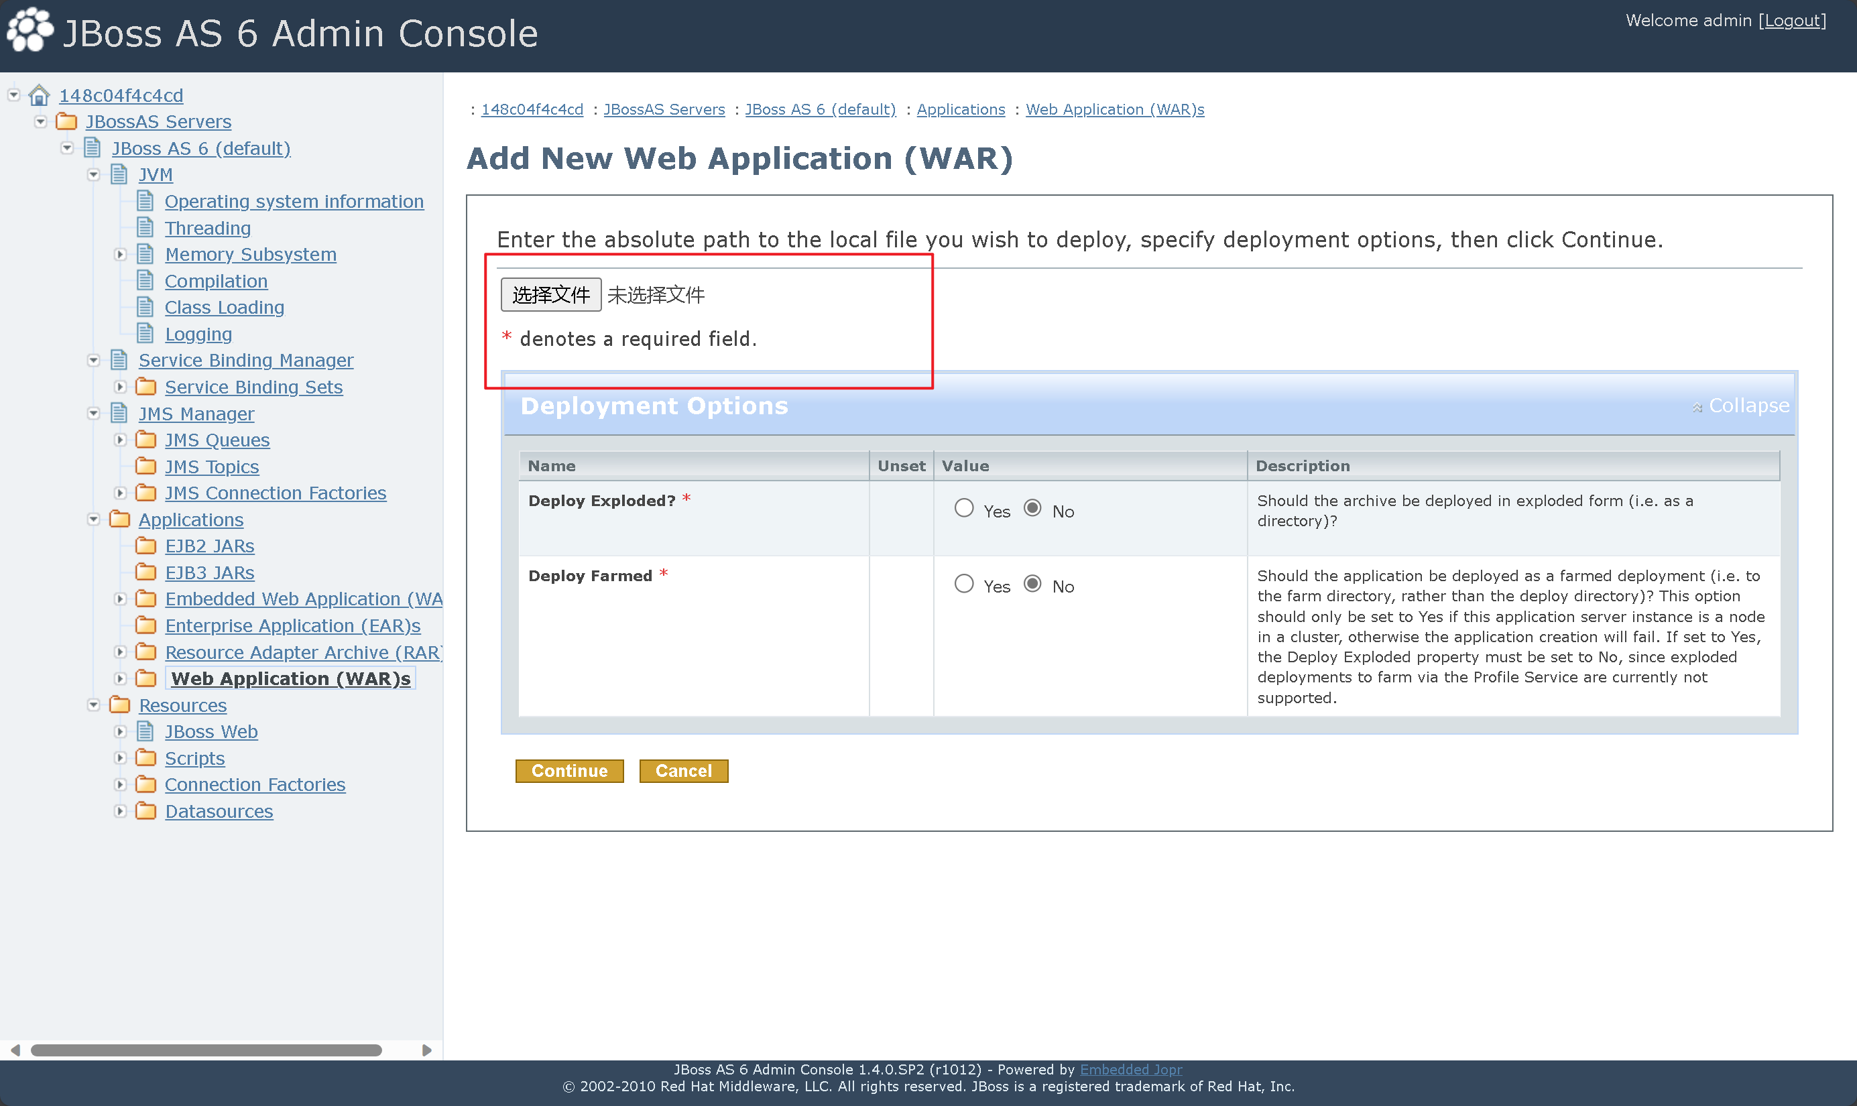
Task: Click the Scripts folder icon
Action: point(146,758)
